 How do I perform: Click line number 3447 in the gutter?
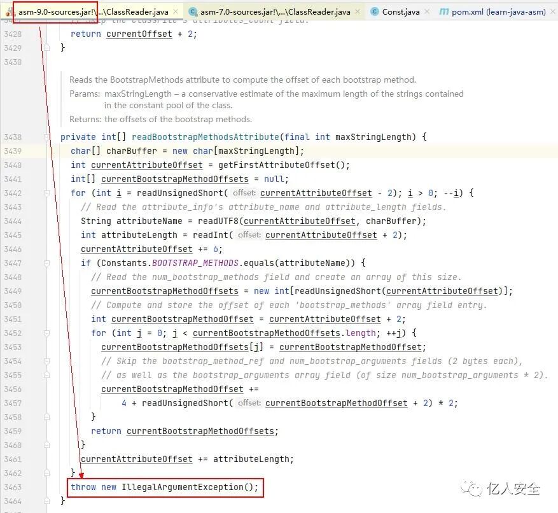(13, 263)
